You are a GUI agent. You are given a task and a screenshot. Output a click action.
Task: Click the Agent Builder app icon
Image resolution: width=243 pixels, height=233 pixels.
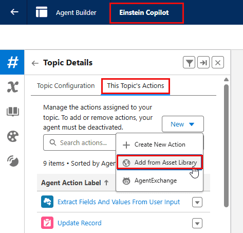tap(42, 12)
